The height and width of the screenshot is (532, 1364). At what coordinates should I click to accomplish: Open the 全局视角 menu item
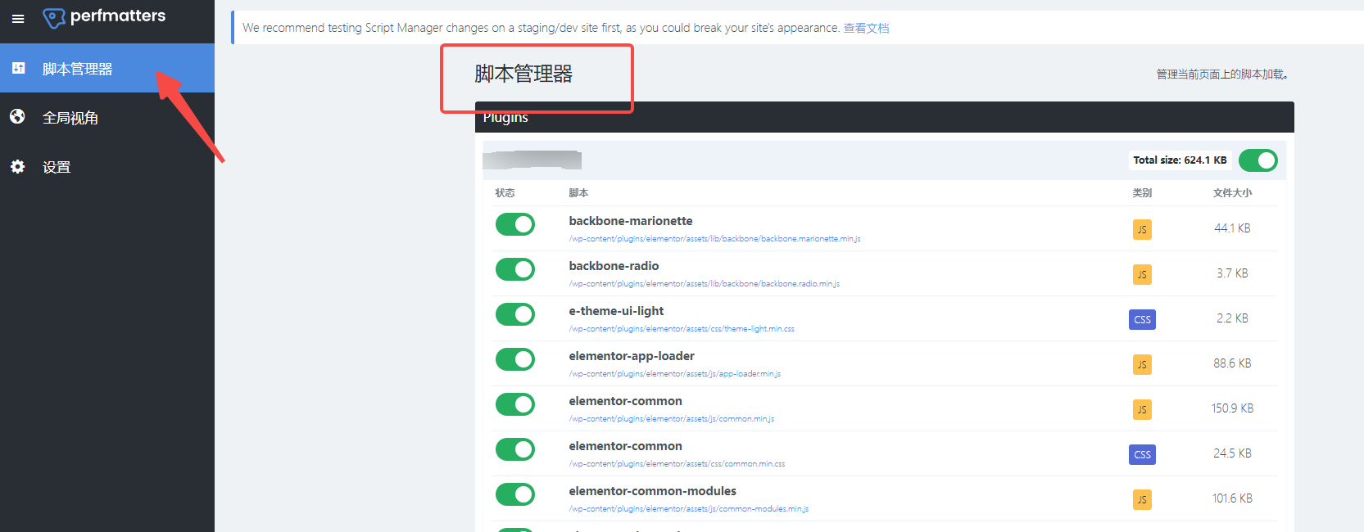coord(70,118)
